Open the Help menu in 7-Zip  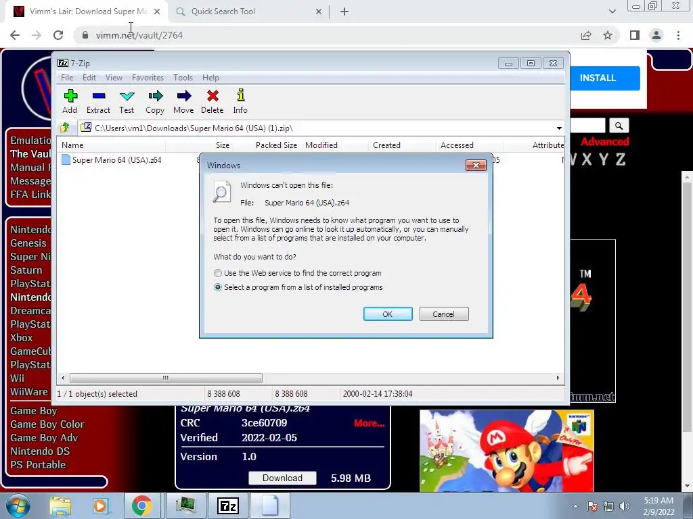pos(210,78)
